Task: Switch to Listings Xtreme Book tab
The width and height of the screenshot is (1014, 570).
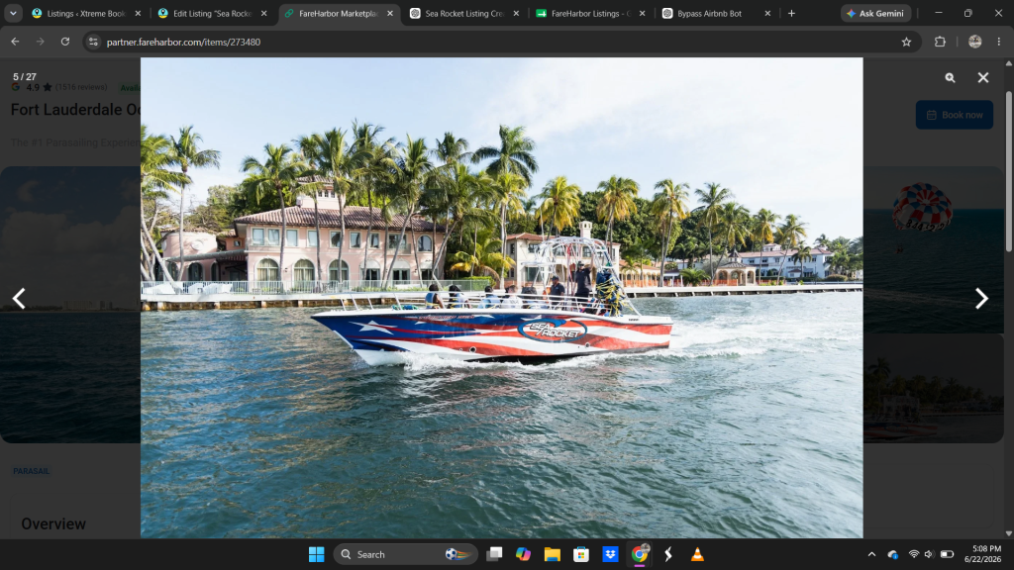Action: tap(87, 13)
